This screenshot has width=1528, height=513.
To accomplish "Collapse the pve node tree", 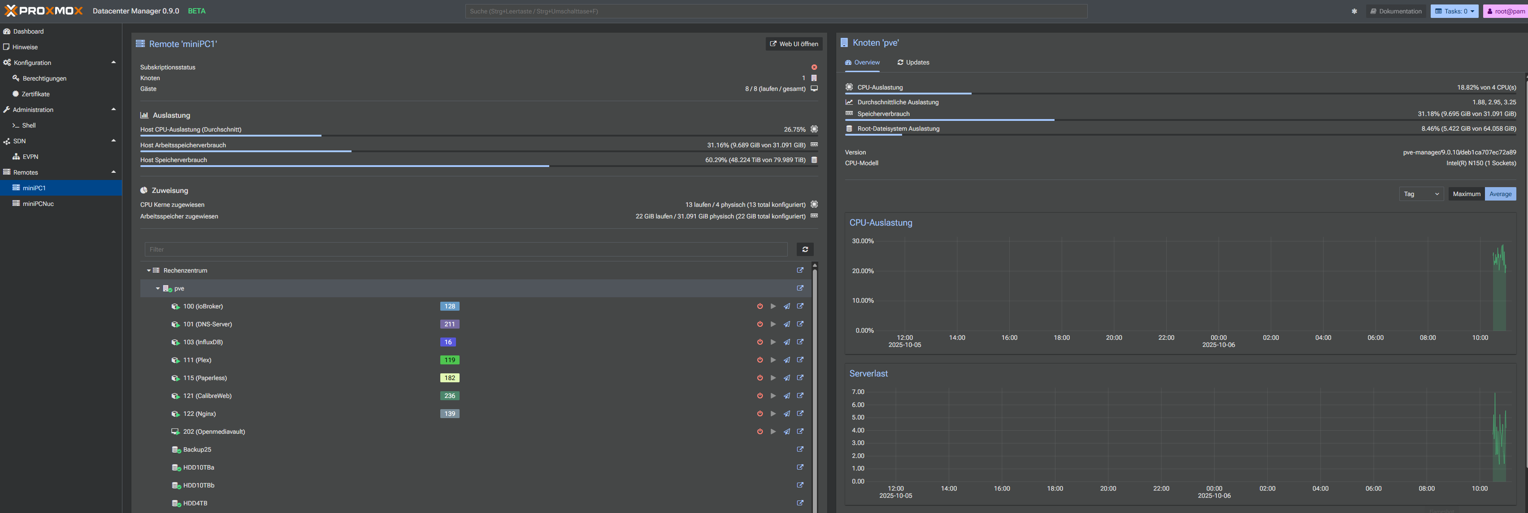I will (158, 288).
